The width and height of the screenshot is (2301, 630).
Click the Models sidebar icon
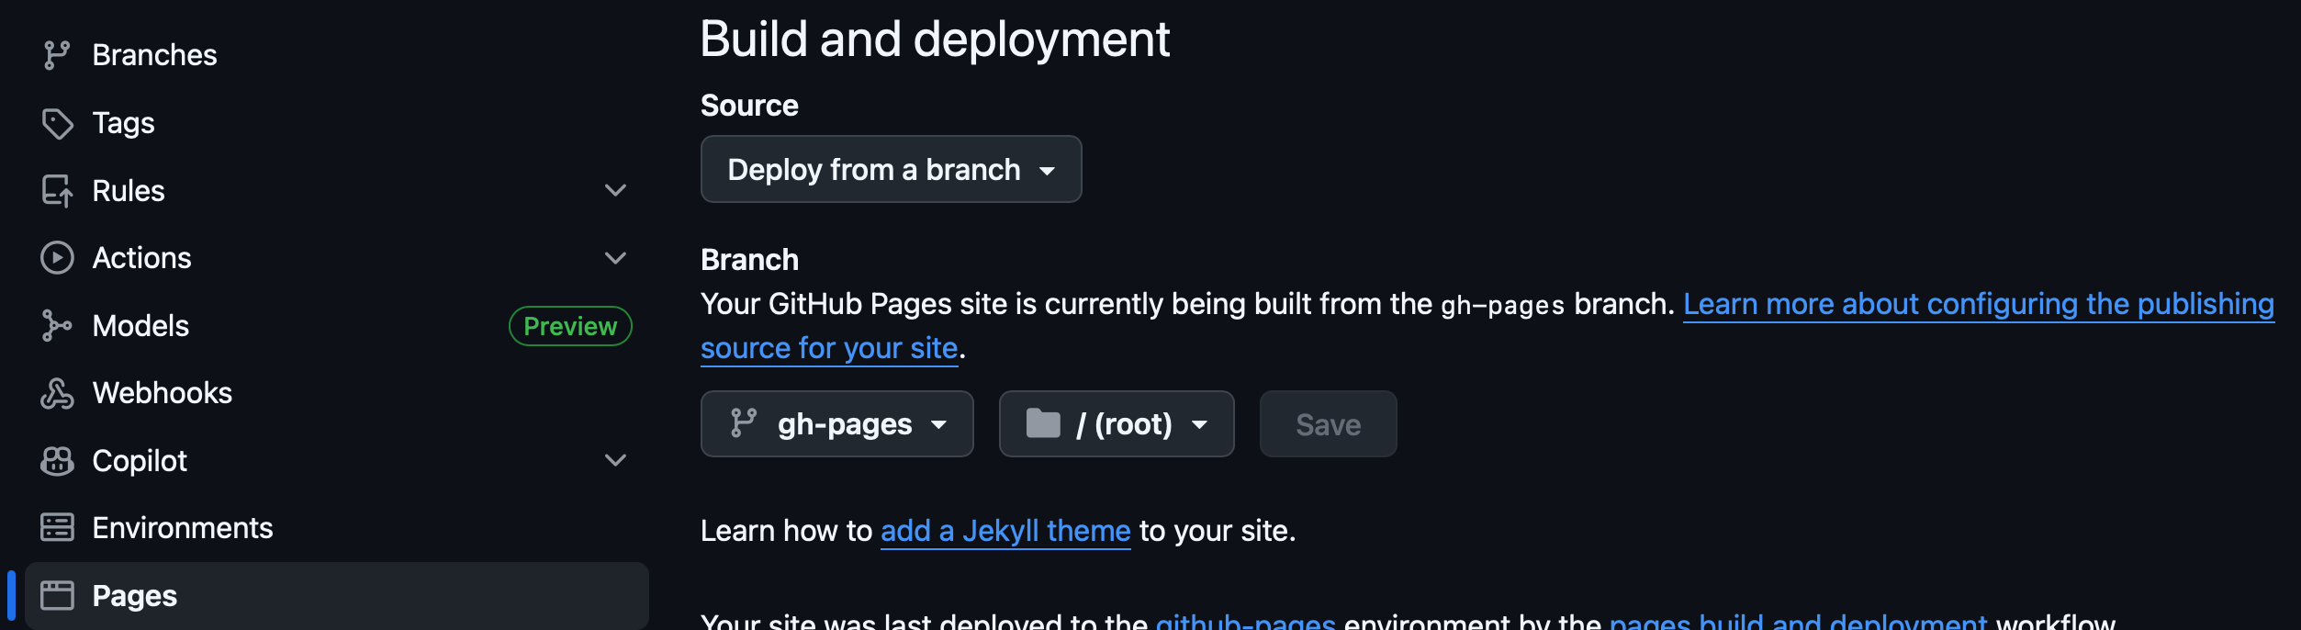(57, 326)
